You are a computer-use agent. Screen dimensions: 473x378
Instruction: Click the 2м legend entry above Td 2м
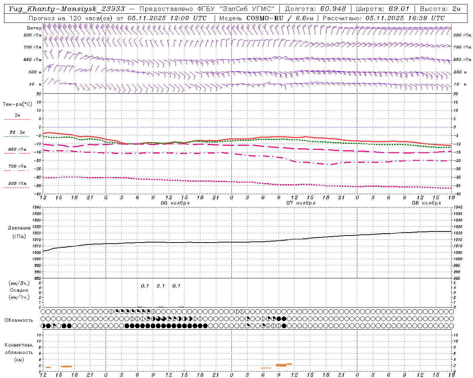(17, 116)
